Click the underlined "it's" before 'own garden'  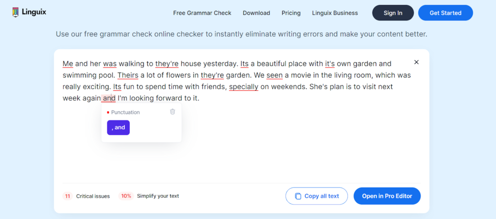(x=330, y=64)
